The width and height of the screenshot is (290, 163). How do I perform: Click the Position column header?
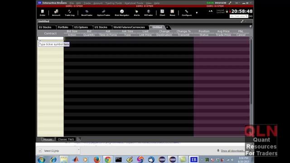pyautogui.click(x=204, y=31)
